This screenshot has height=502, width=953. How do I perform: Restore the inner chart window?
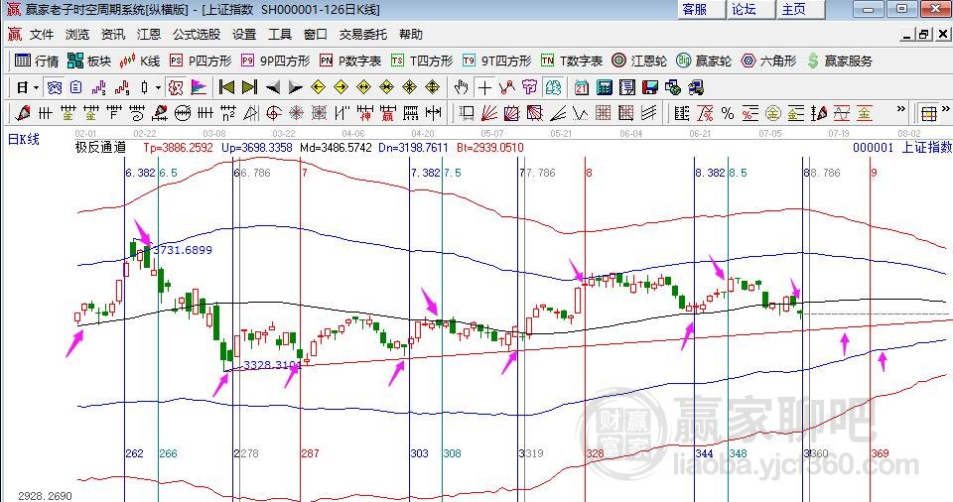924,35
